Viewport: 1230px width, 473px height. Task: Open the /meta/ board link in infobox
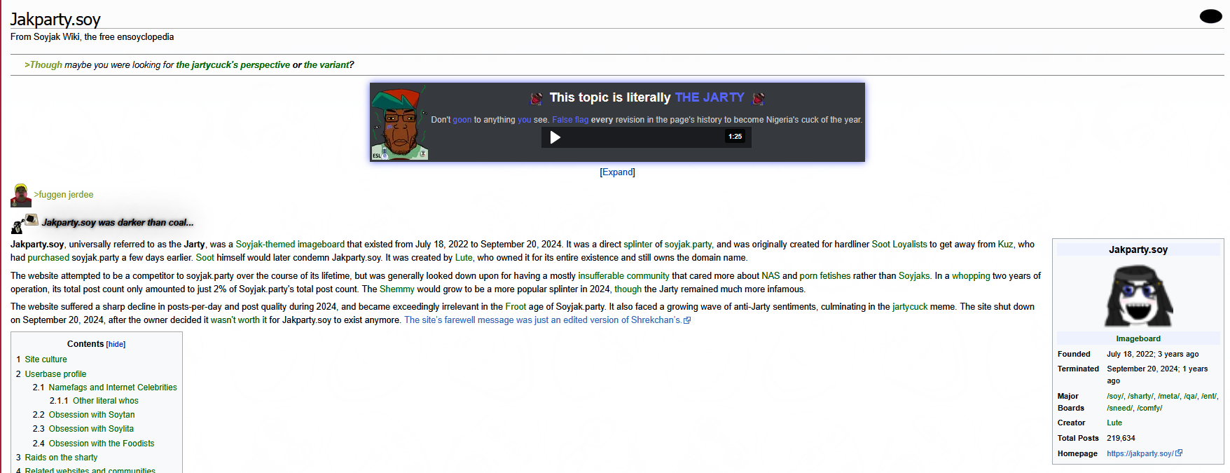1168,396
